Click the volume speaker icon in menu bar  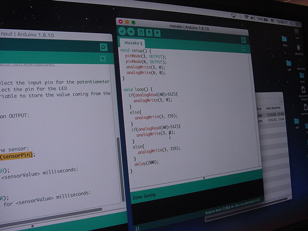click(253, 18)
